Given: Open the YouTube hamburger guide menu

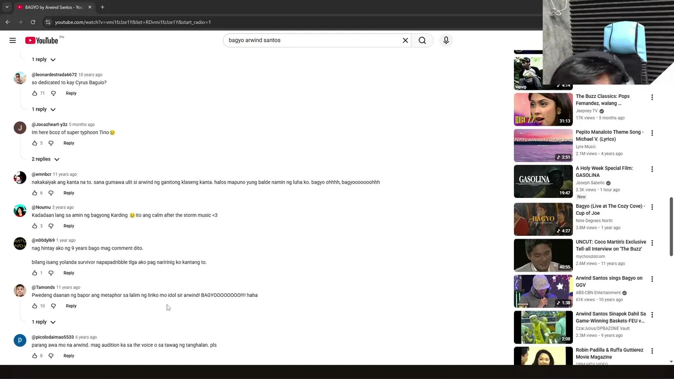Looking at the screenshot, I should 13,41.
